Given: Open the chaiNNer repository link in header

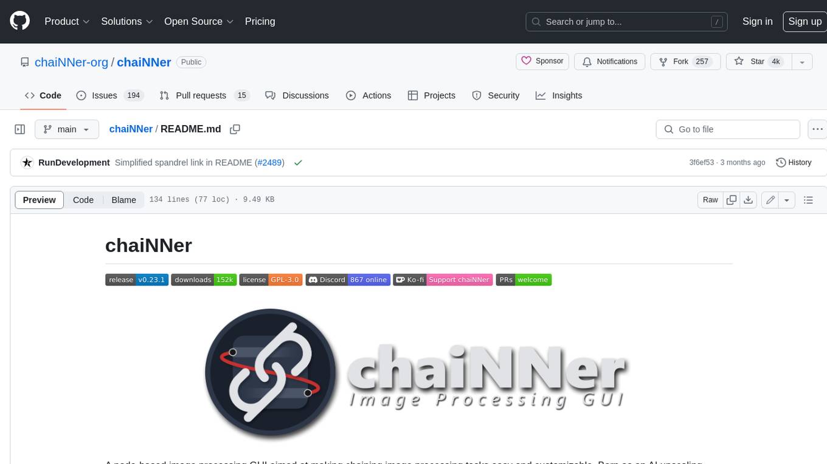Looking at the screenshot, I should [x=144, y=62].
